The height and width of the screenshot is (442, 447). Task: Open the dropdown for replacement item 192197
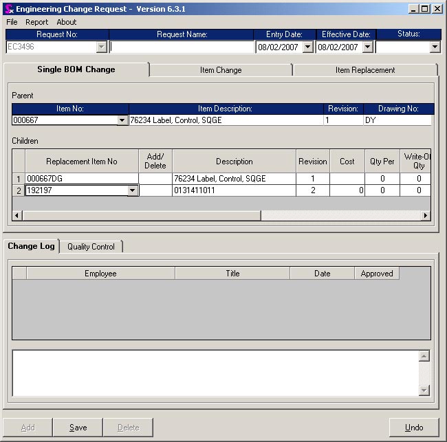[133, 190]
